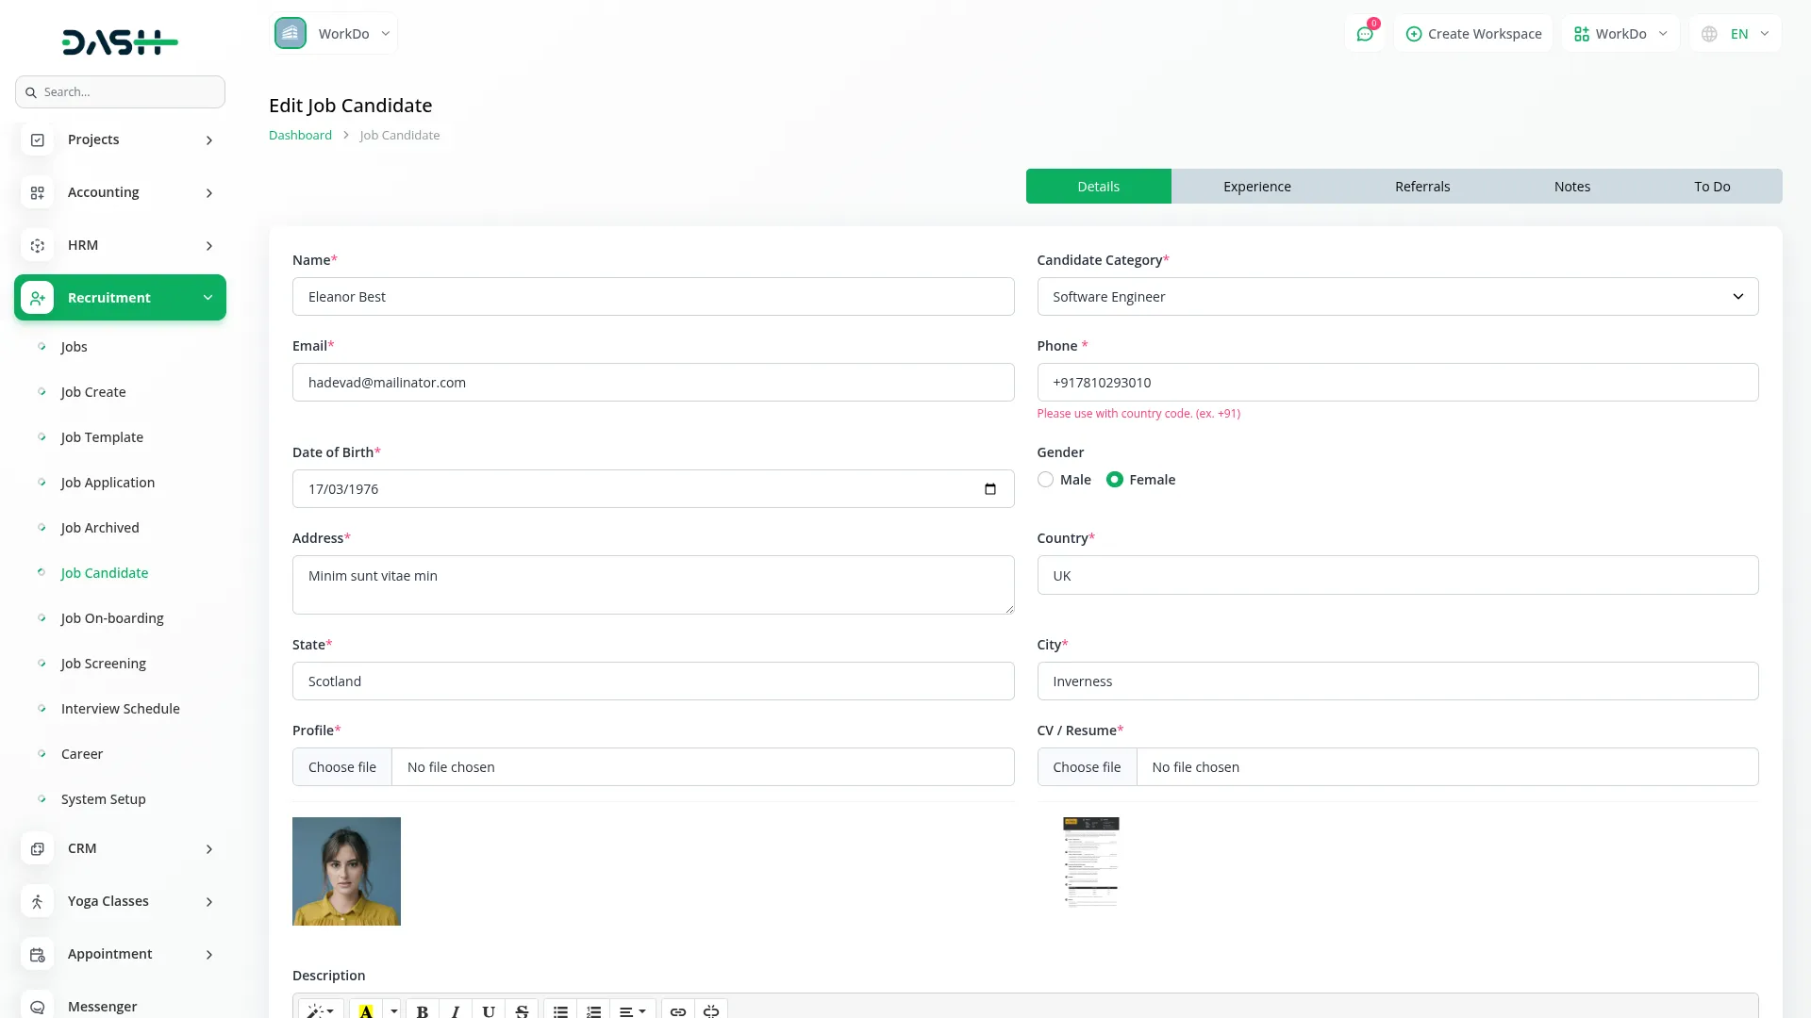
Task: Switch to the Experience tab
Action: pos(1256,187)
